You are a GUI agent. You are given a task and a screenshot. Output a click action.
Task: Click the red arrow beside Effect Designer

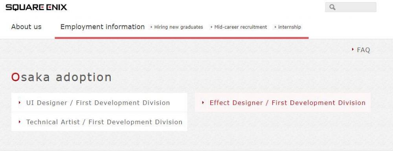[203, 102]
